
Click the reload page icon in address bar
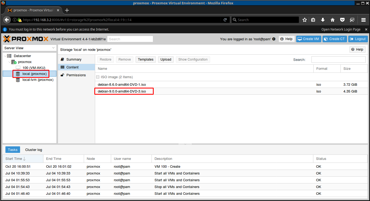point(225,20)
